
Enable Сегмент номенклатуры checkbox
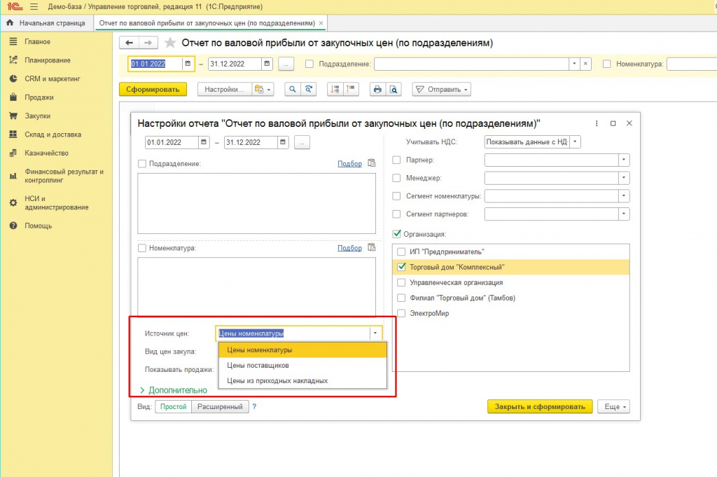click(396, 195)
